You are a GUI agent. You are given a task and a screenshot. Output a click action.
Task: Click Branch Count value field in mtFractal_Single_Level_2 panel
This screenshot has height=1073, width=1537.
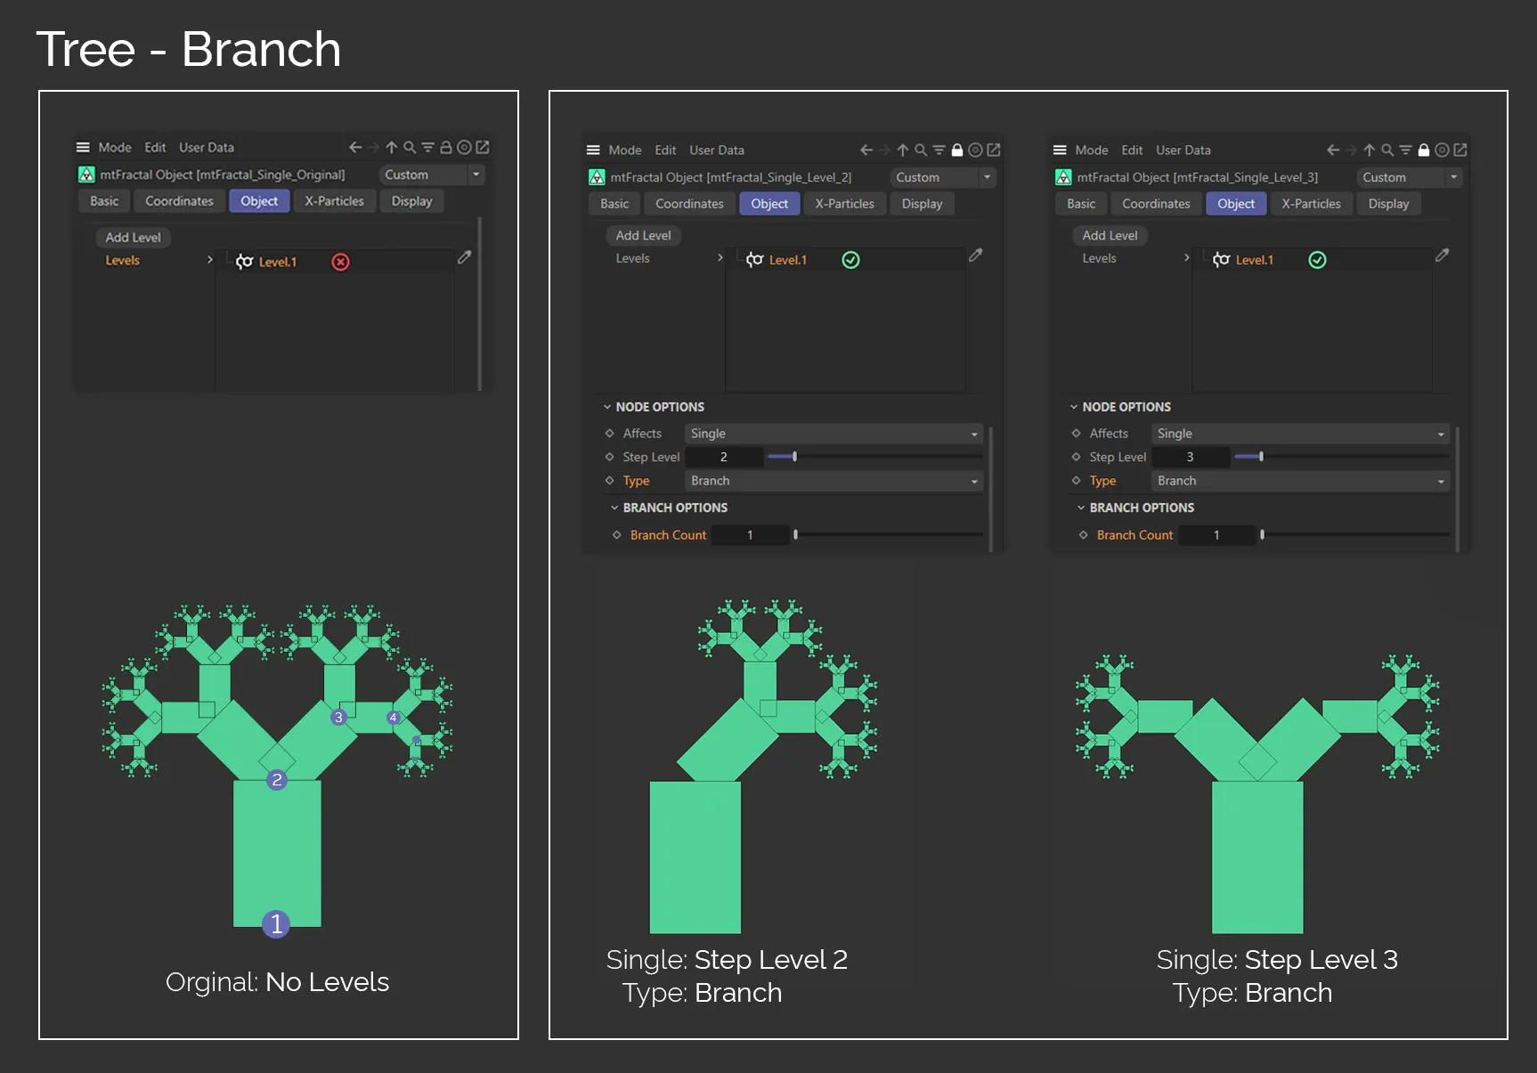[x=750, y=535]
